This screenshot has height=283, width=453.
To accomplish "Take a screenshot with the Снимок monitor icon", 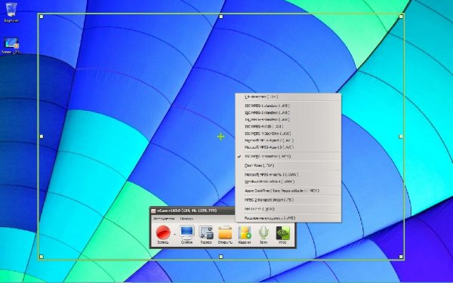I will click(x=186, y=234).
